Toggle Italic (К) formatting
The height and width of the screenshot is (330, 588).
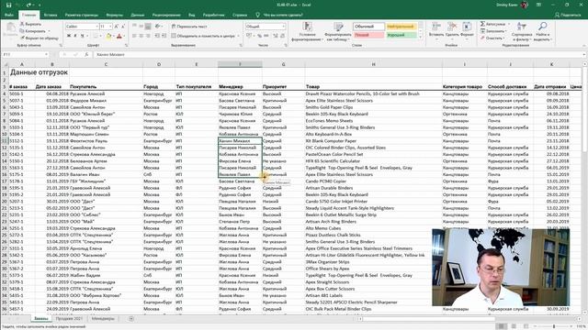tap(75, 36)
